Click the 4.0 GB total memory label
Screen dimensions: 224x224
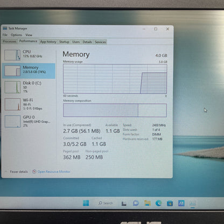[161, 55]
